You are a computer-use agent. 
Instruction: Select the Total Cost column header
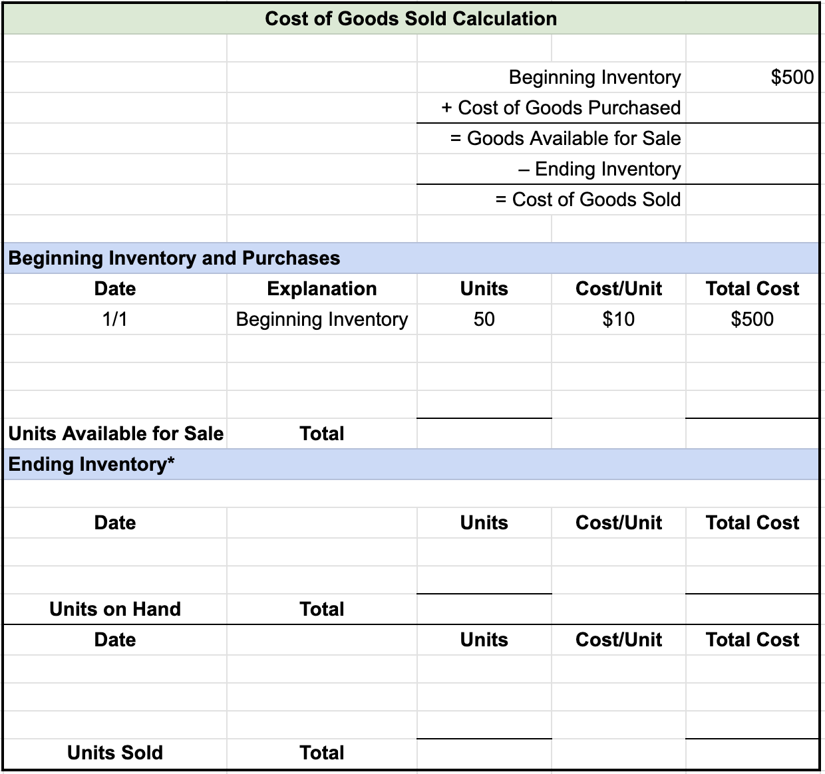point(752,289)
